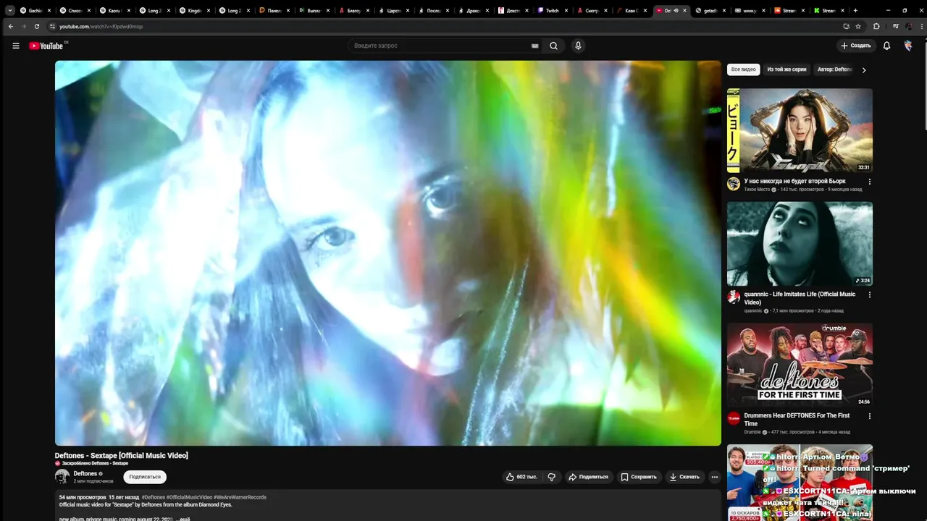
Task: Click the browser address bar URL
Action: pos(101,26)
